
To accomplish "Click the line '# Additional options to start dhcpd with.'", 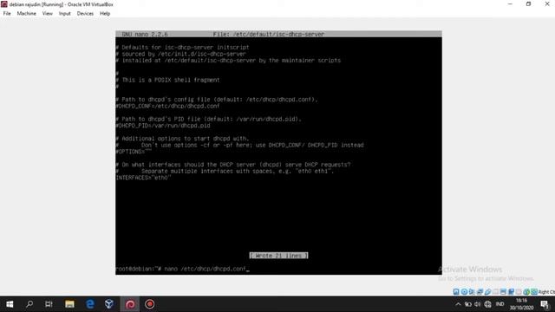I will (x=183, y=139).
